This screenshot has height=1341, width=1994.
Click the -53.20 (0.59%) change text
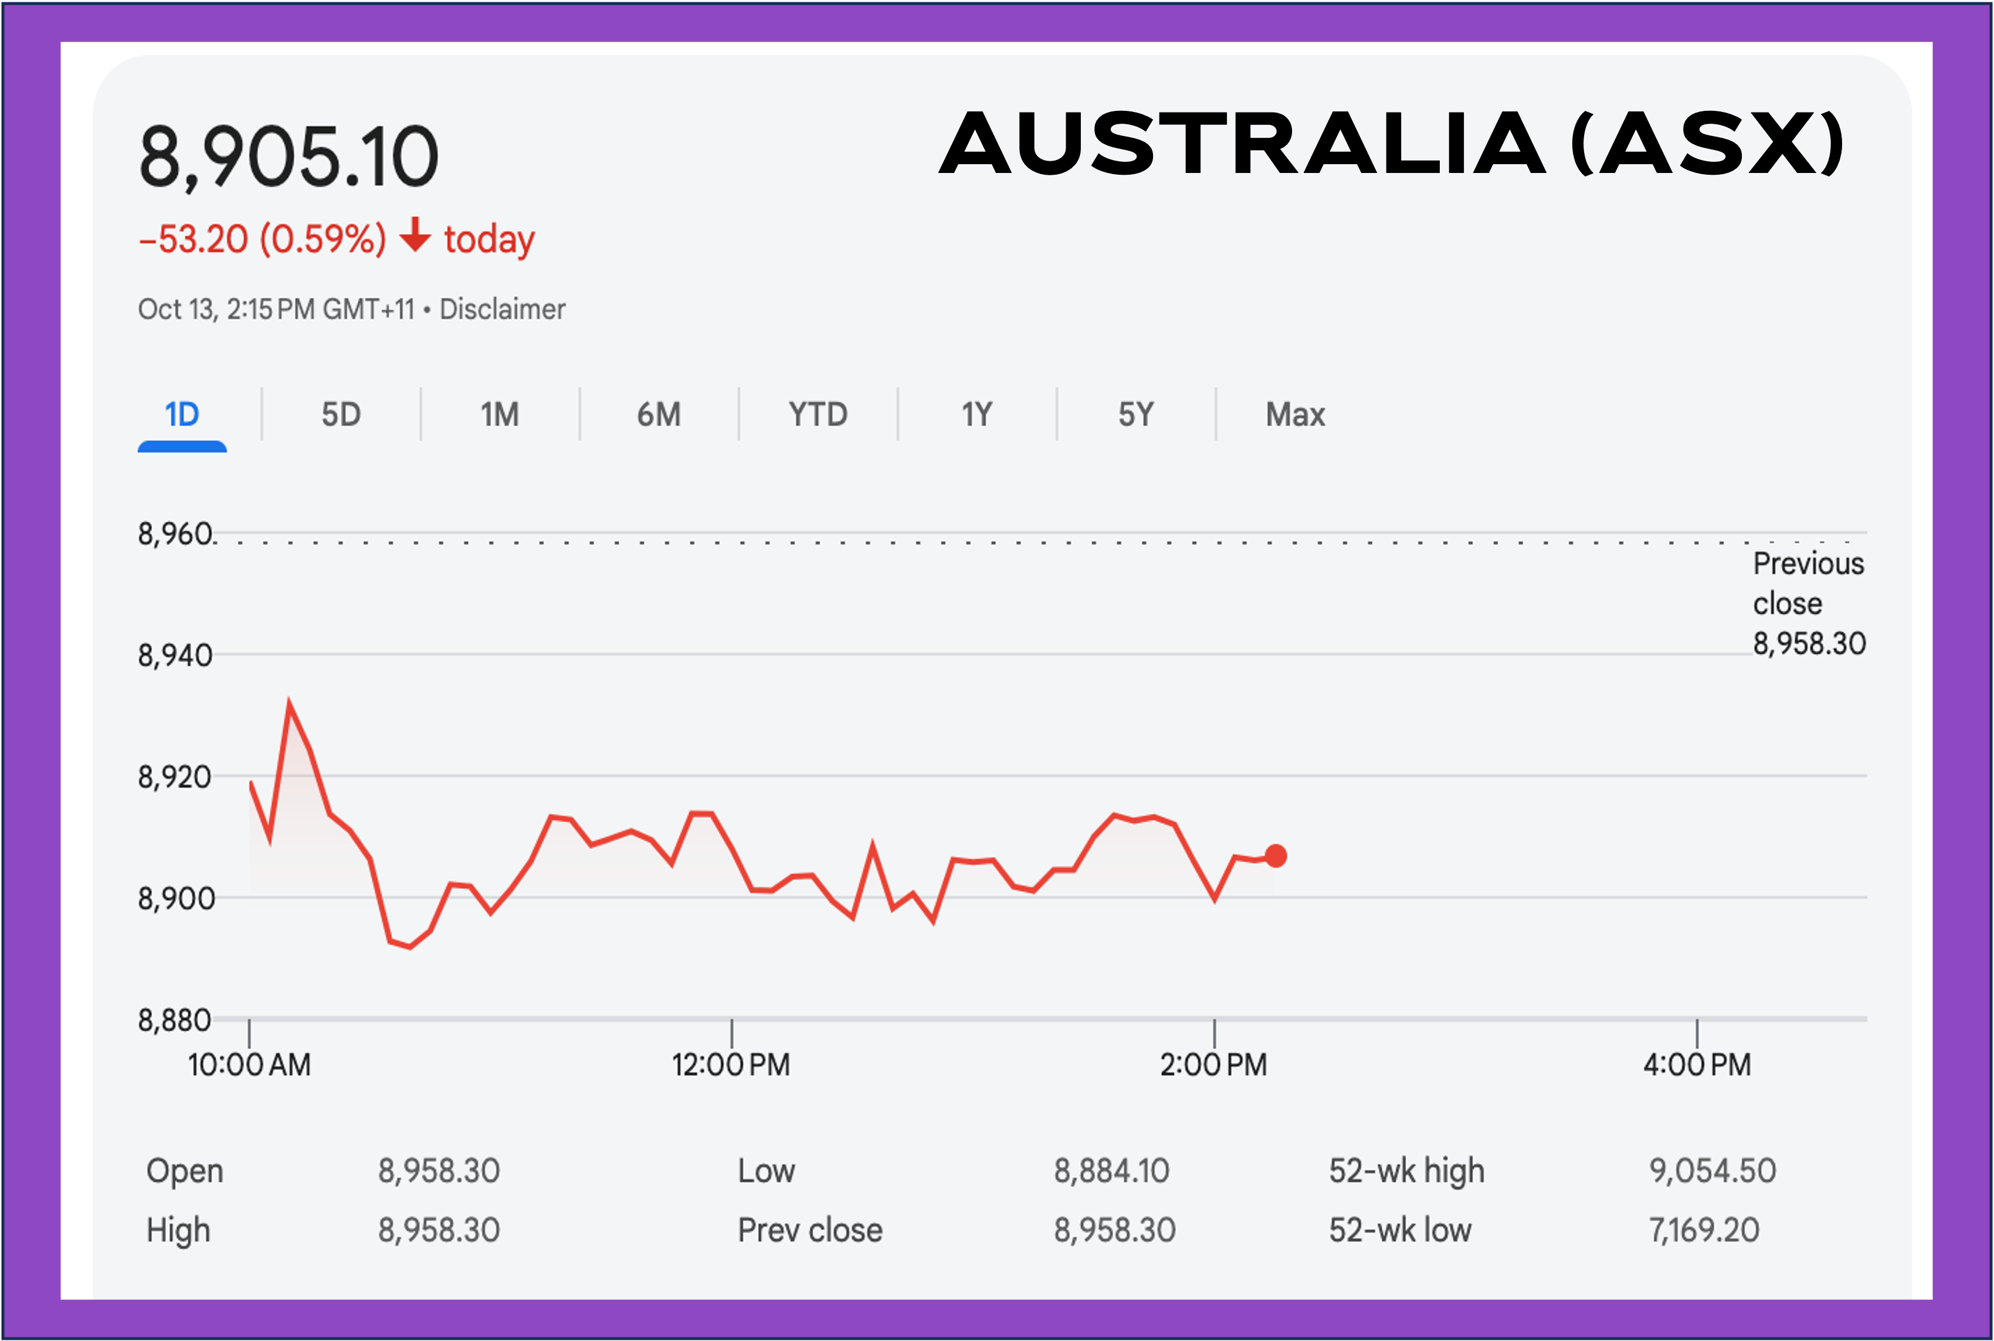263,239
